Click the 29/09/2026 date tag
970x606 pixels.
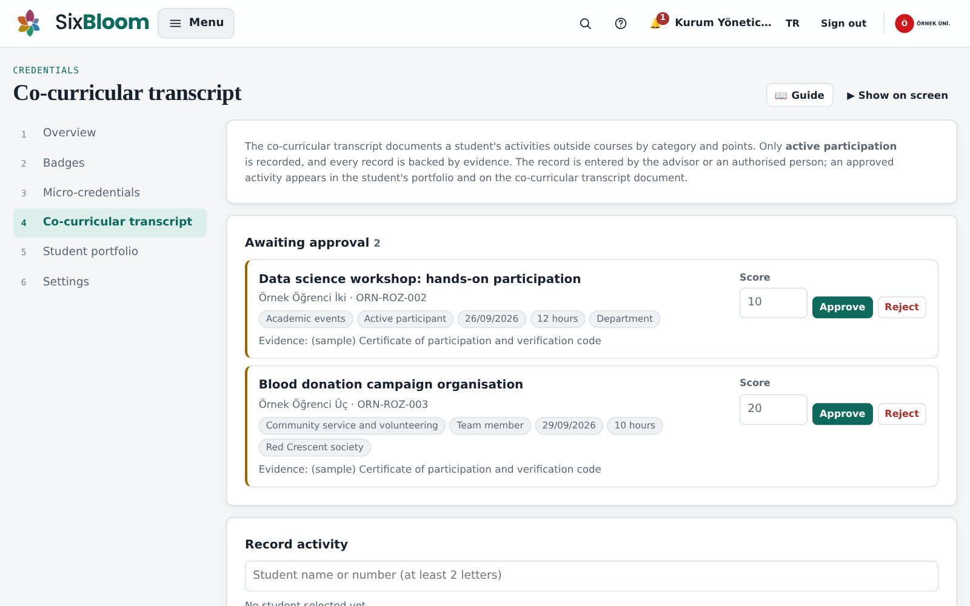(x=569, y=425)
